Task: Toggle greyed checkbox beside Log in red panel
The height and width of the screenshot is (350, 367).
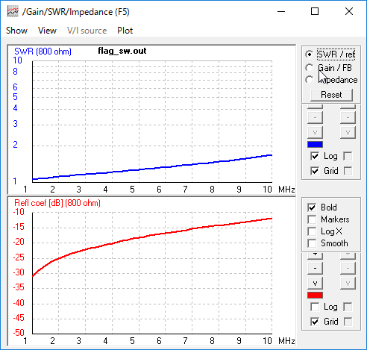Action: click(x=348, y=307)
